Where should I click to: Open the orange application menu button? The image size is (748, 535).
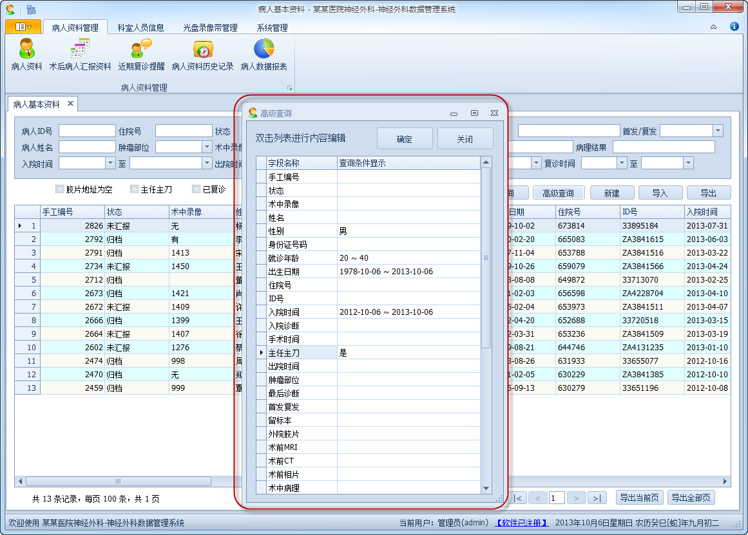23,27
